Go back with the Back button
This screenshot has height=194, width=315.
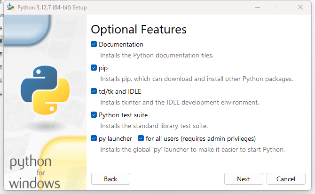[110, 179]
